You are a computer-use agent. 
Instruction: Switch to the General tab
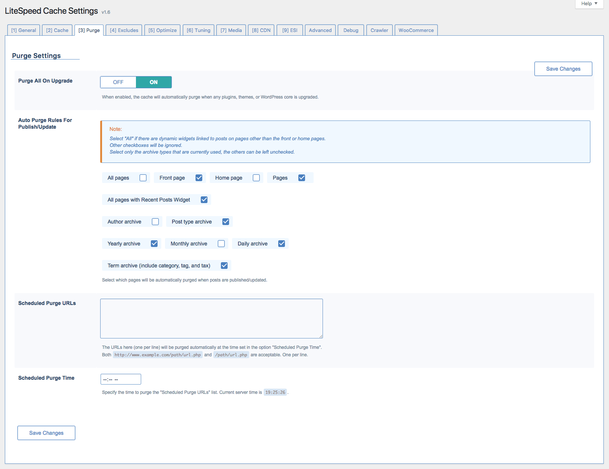pyautogui.click(x=23, y=30)
